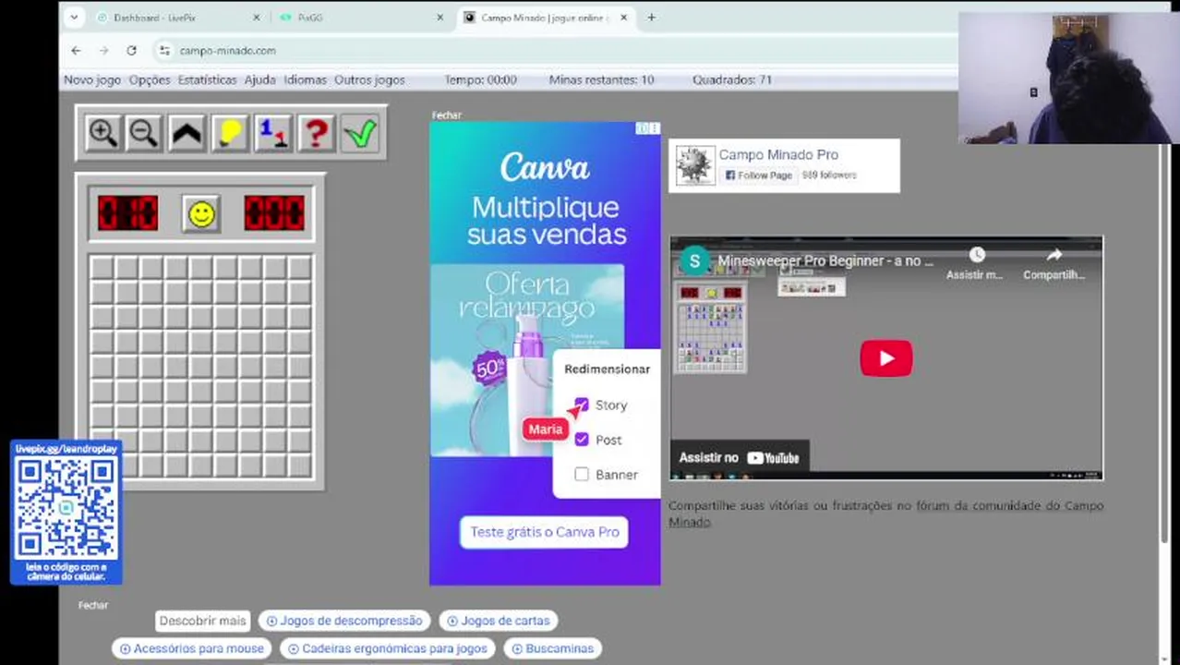The width and height of the screenshot is (1180, 665).
Task: Click the black up-arrow toolbar icon
Action: pyautogui.click(x=187, y=133)
